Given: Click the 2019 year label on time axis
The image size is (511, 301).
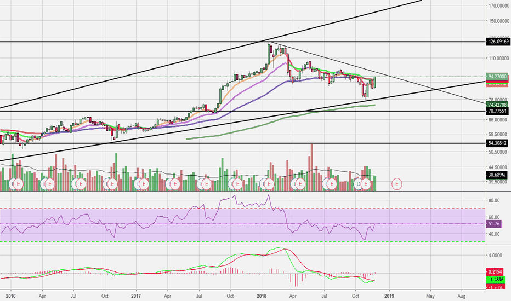Looking at the screenshot, I should pyautogui.click(x=389, y=296).
